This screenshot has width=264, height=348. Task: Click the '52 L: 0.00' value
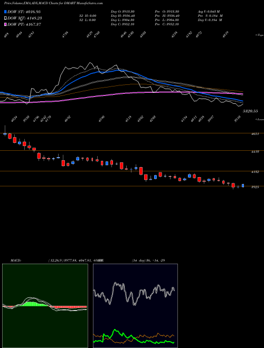pyautogui.click(x=87, y=20)
